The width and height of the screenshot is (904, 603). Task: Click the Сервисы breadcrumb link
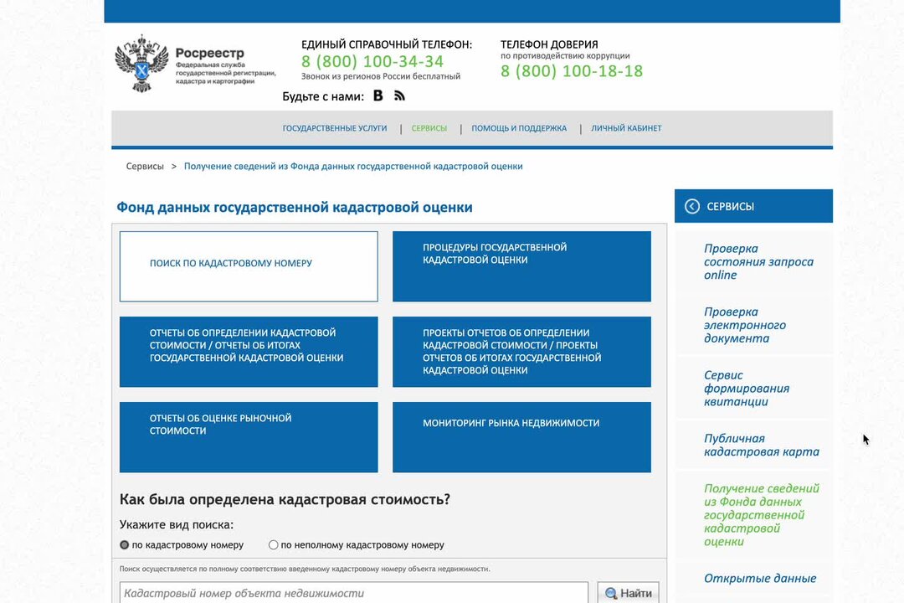[x=144, y=166]
